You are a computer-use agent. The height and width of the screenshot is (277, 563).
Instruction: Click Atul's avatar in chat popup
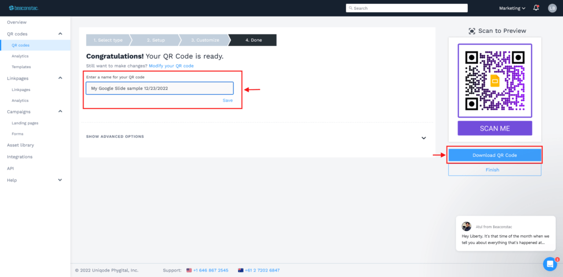(466, 227)
